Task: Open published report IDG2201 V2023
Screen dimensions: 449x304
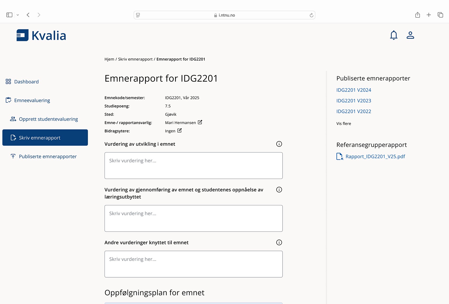Action: (x=354, y=101)
